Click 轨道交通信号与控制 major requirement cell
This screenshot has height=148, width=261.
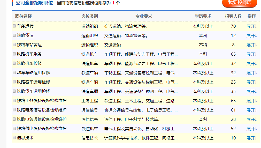[141, 110]
